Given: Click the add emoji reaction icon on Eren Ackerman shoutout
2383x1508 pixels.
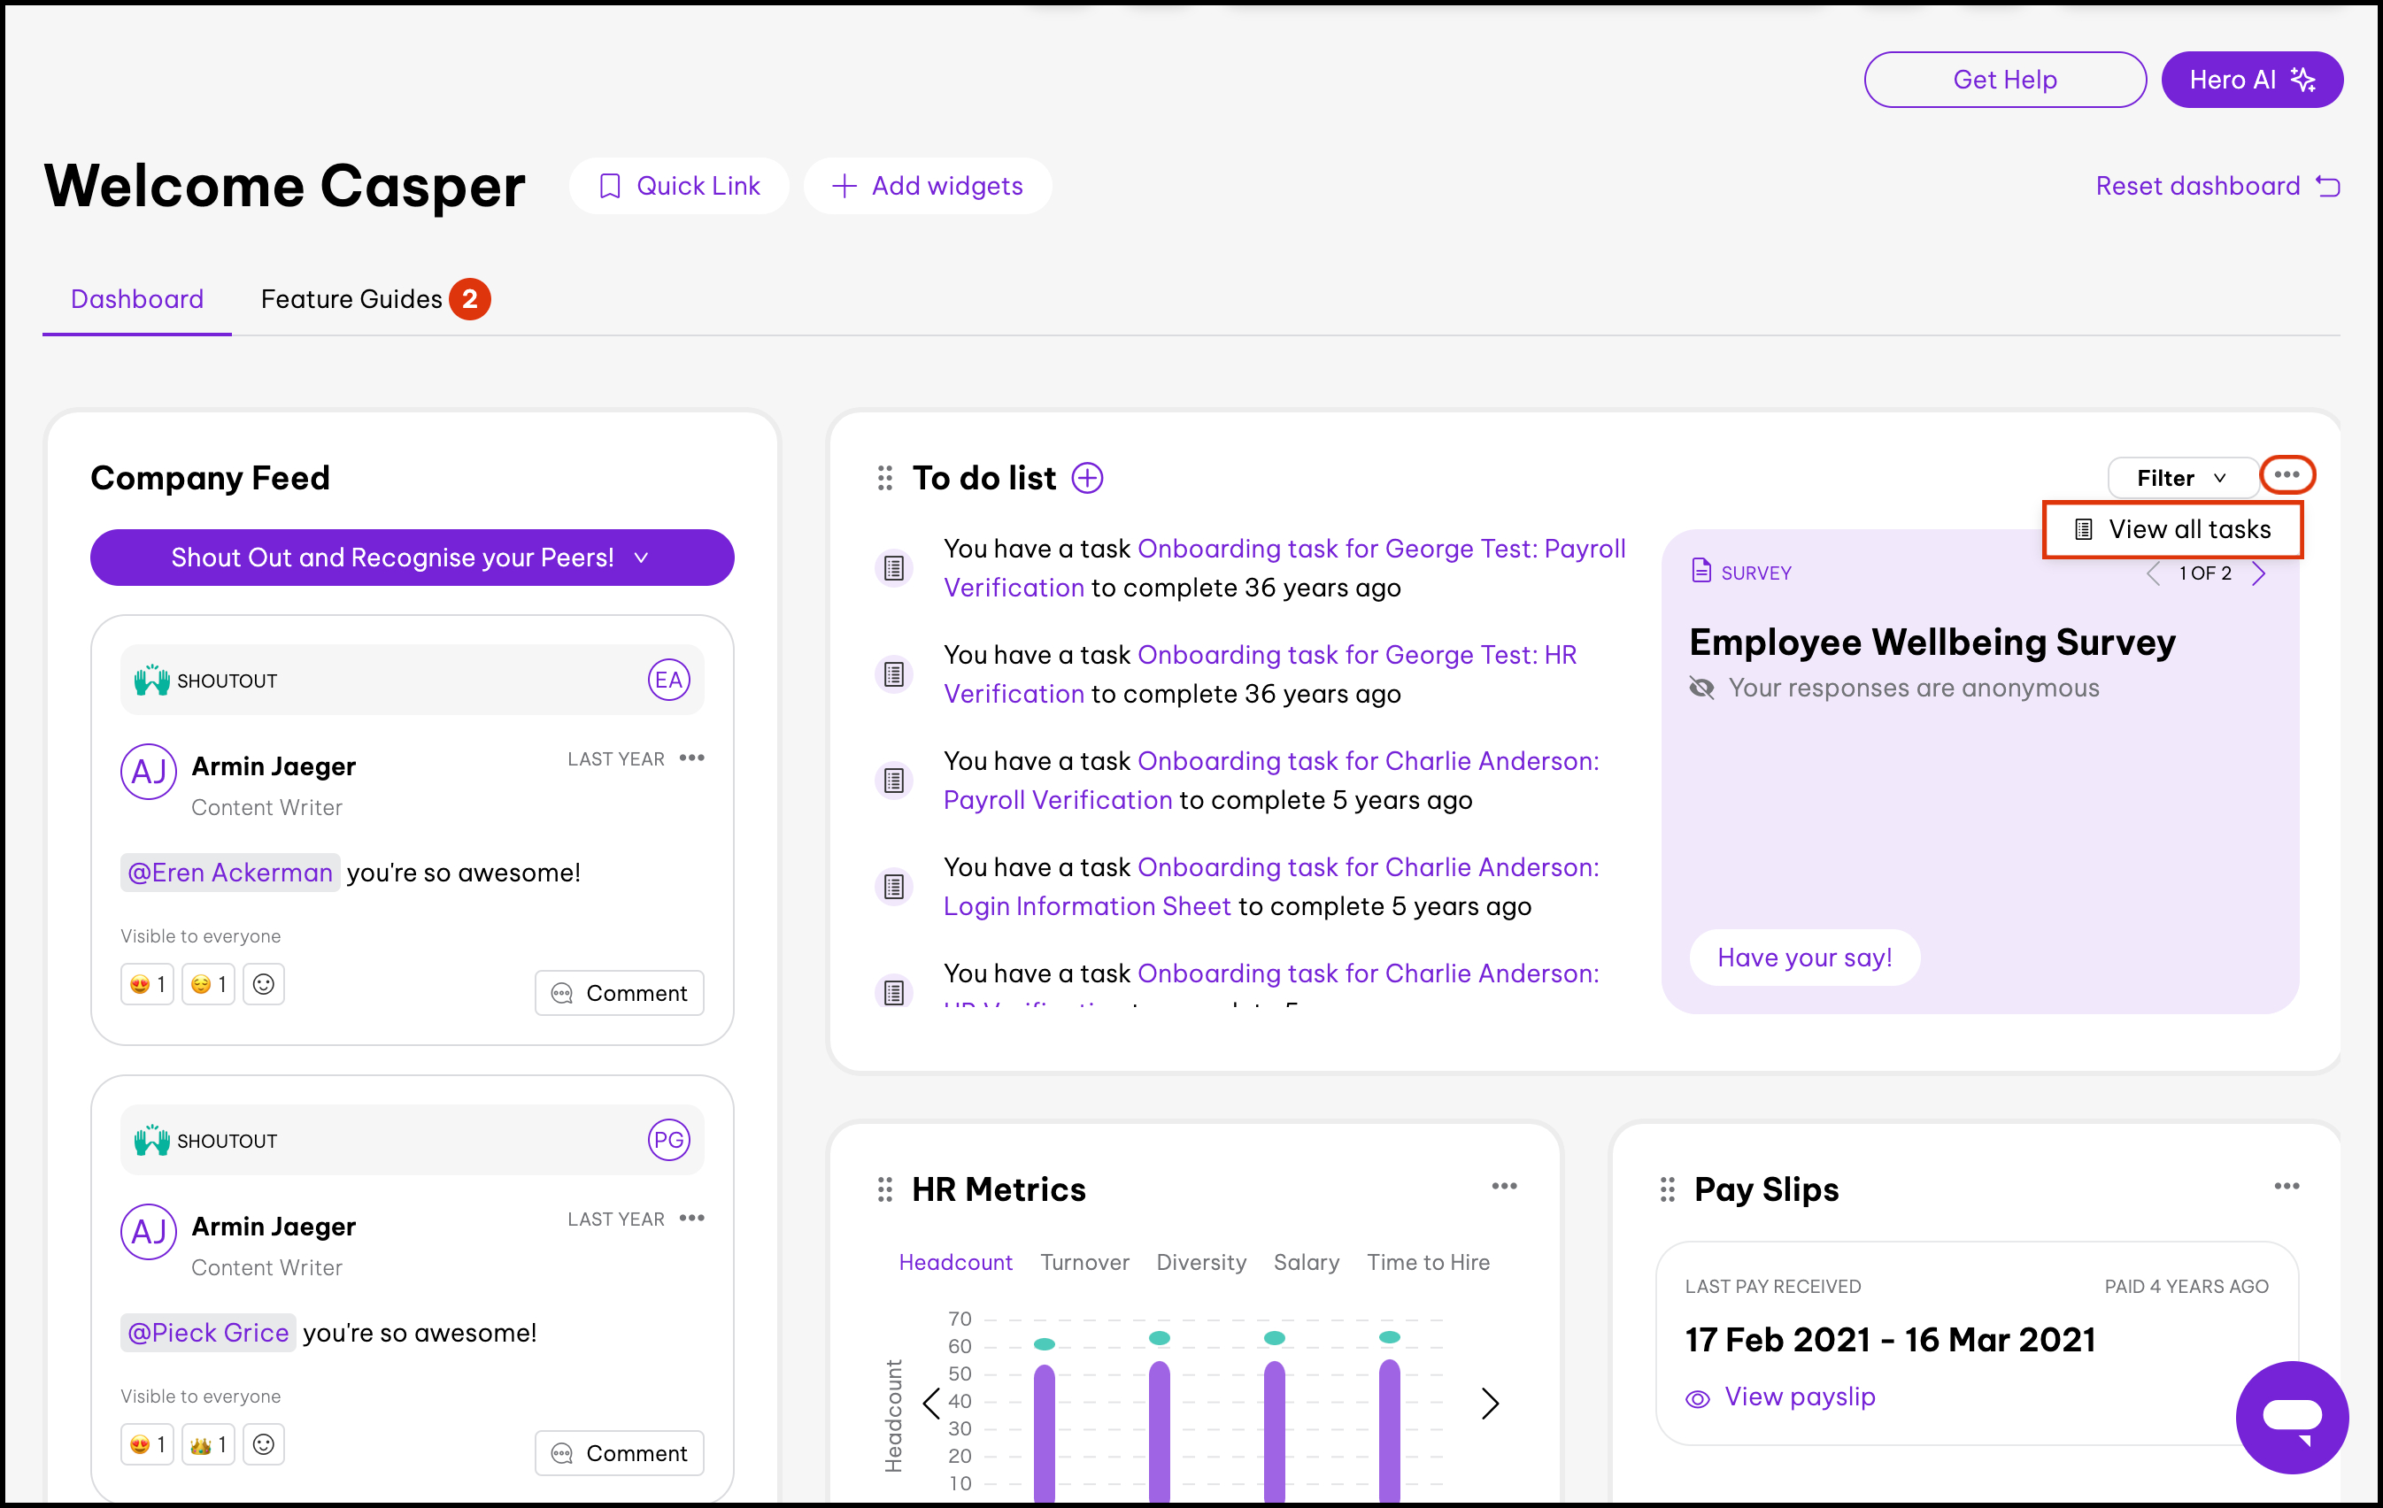Looking at the screenshot, I should (263, 983).
